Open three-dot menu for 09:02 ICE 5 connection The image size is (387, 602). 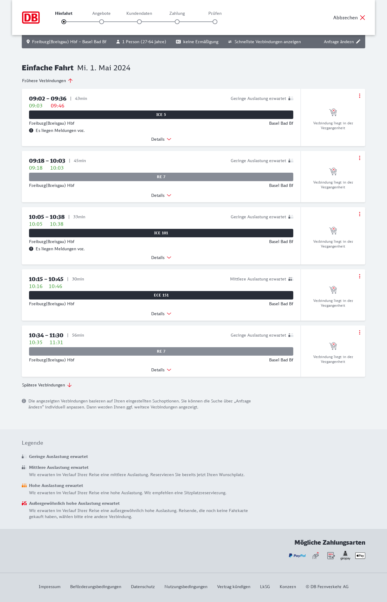[x=359, y=96]
